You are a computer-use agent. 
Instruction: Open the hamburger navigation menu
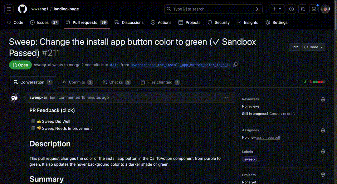(x=9, y=9)
